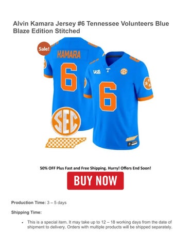Click the orange Sale! badge
This screenshot has height=248, width=191.
click(x=44, y=49)
